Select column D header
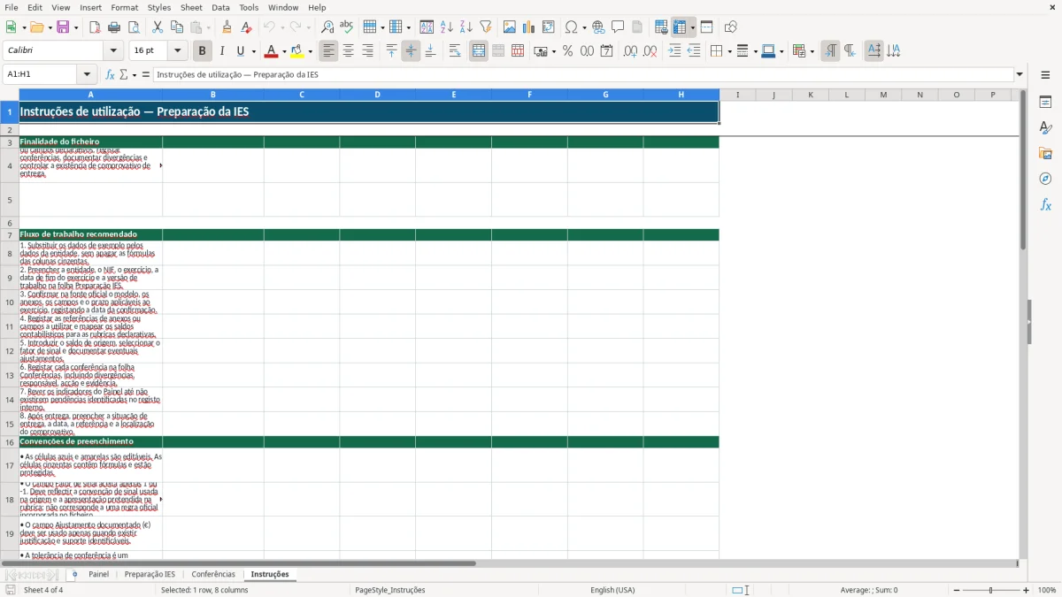The image size is (1062, 597). coord(378,95)
